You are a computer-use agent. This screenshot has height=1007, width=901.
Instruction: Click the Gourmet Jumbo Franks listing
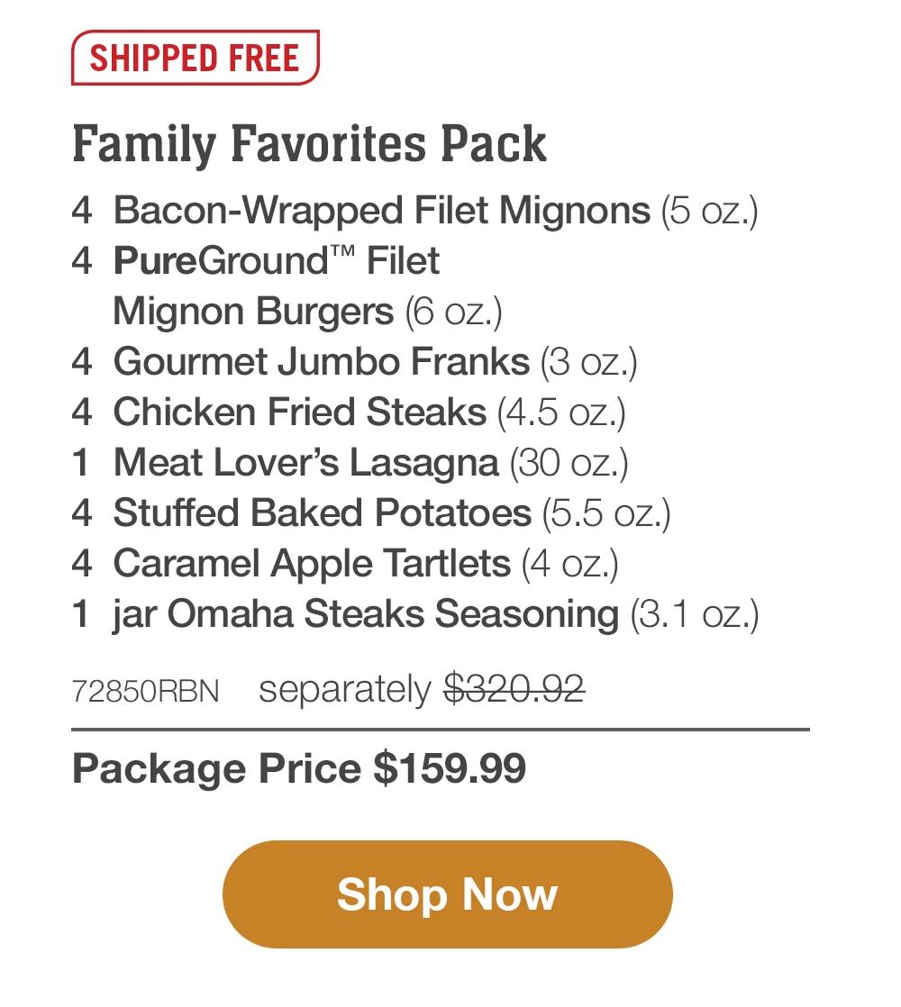320,361
